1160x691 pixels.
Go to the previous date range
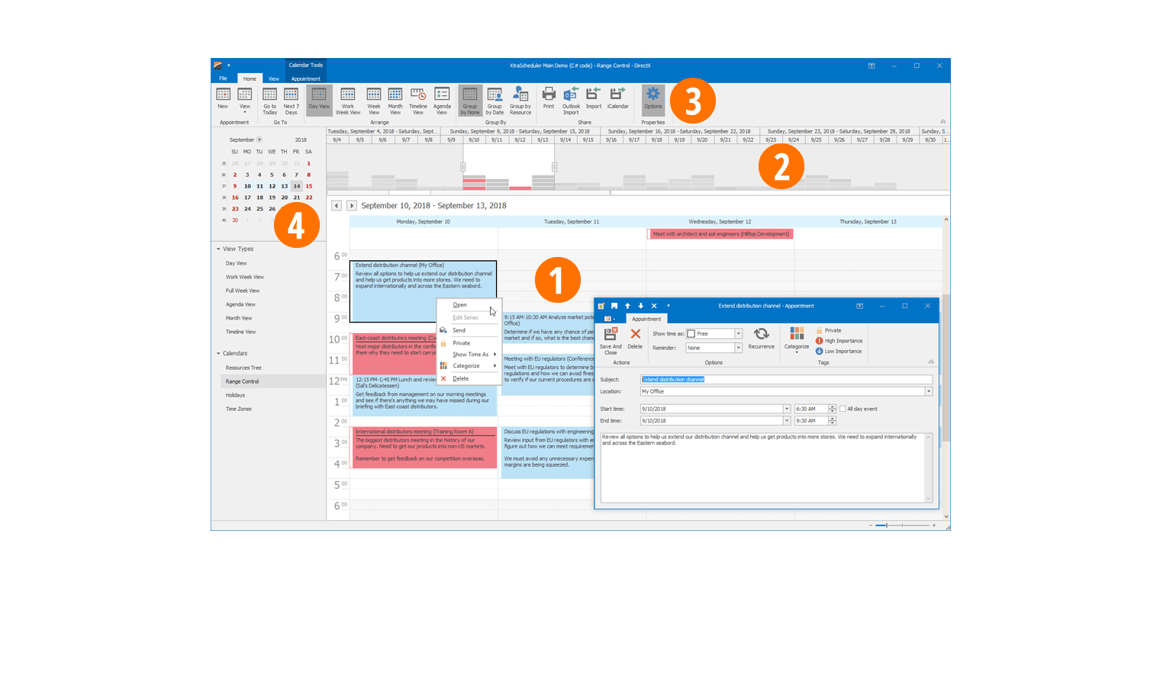tap(337, 206)
